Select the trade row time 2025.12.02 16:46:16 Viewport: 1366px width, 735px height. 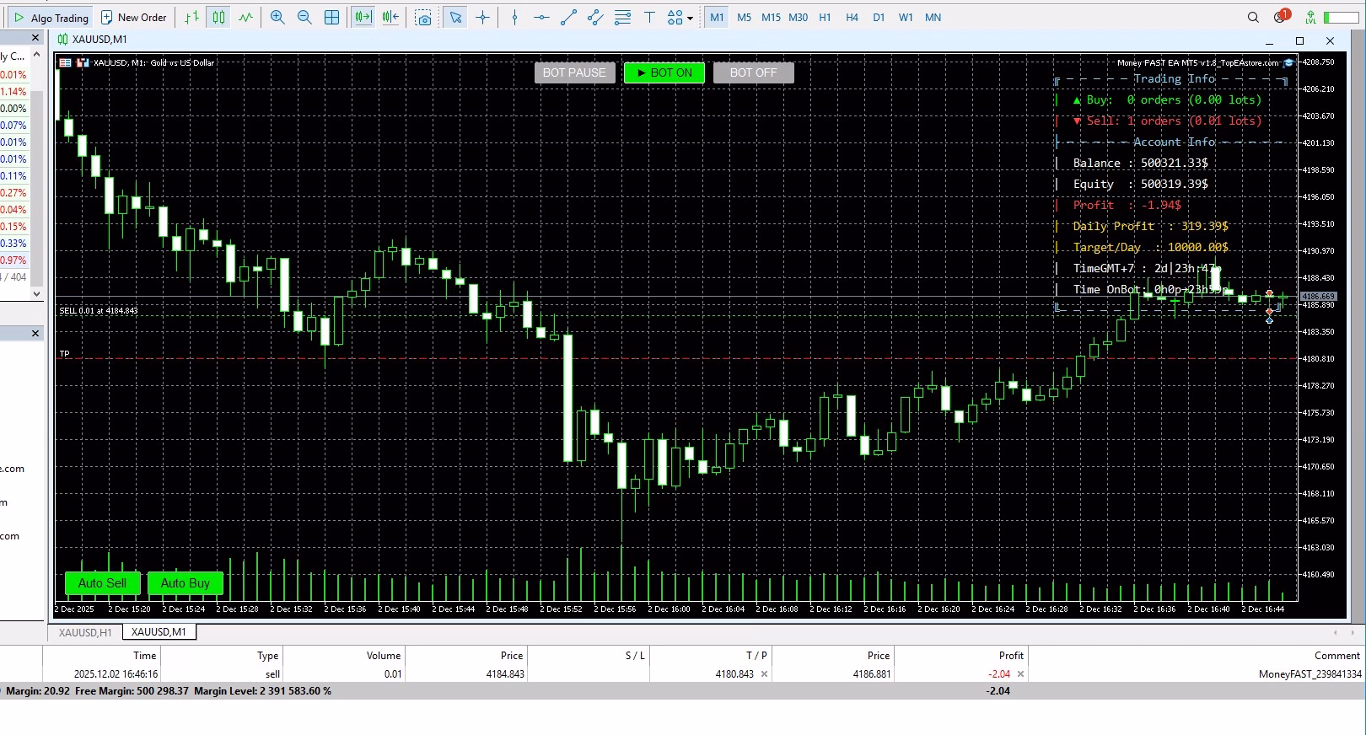[116, 674]
